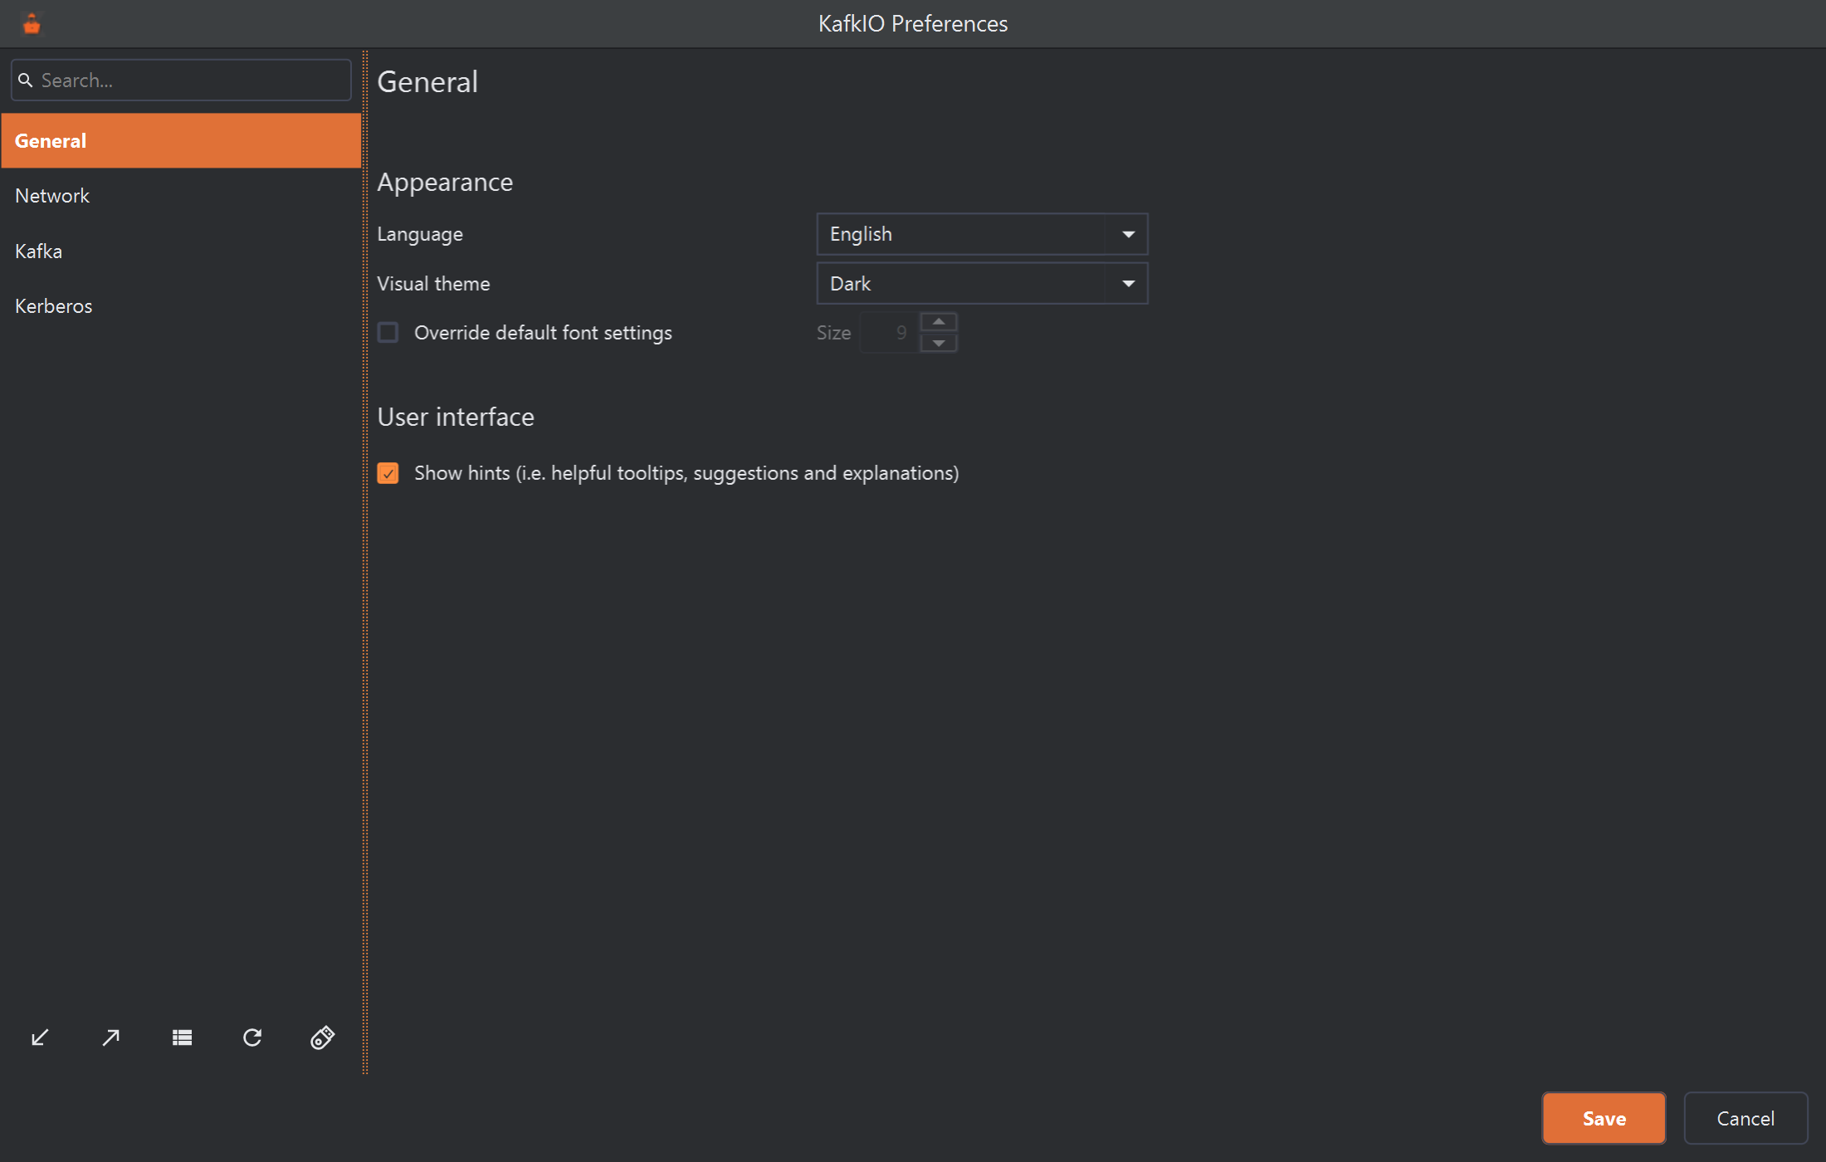Open the Kerberos preferences category
Image resolution: width=1826 pixels, height=1162 pixels.
click(x=181, y=306)
